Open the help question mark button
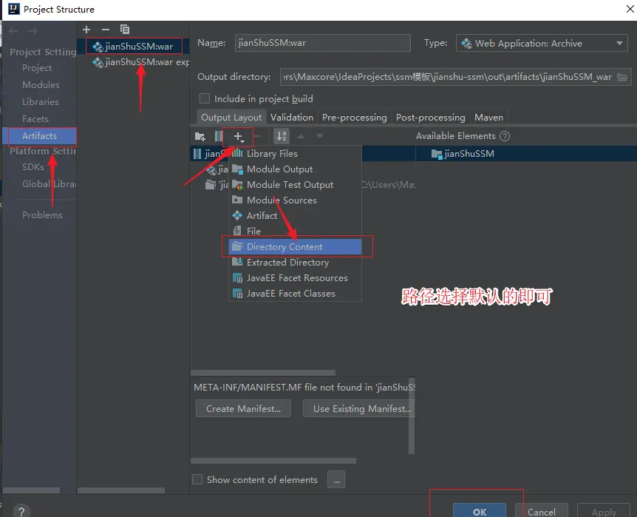Viewport: 637px width, 517px height. (x=21, y=511)
